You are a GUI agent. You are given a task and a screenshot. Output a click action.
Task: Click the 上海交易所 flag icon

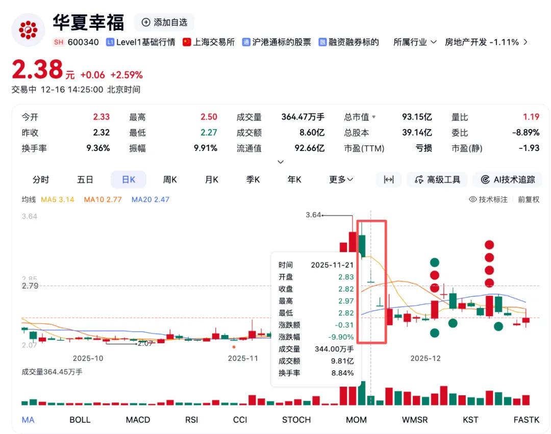point(187,42)
